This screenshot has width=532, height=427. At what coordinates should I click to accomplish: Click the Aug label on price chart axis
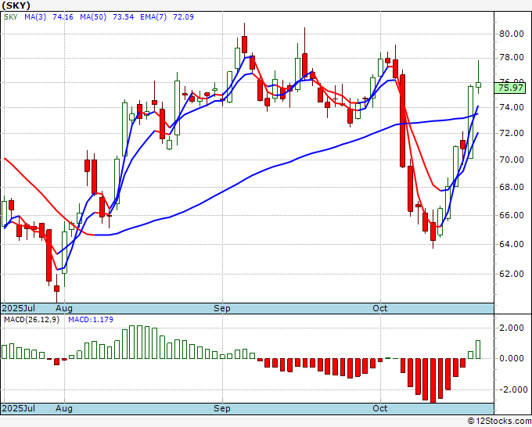pyautogui.click(x=64, y=308)
